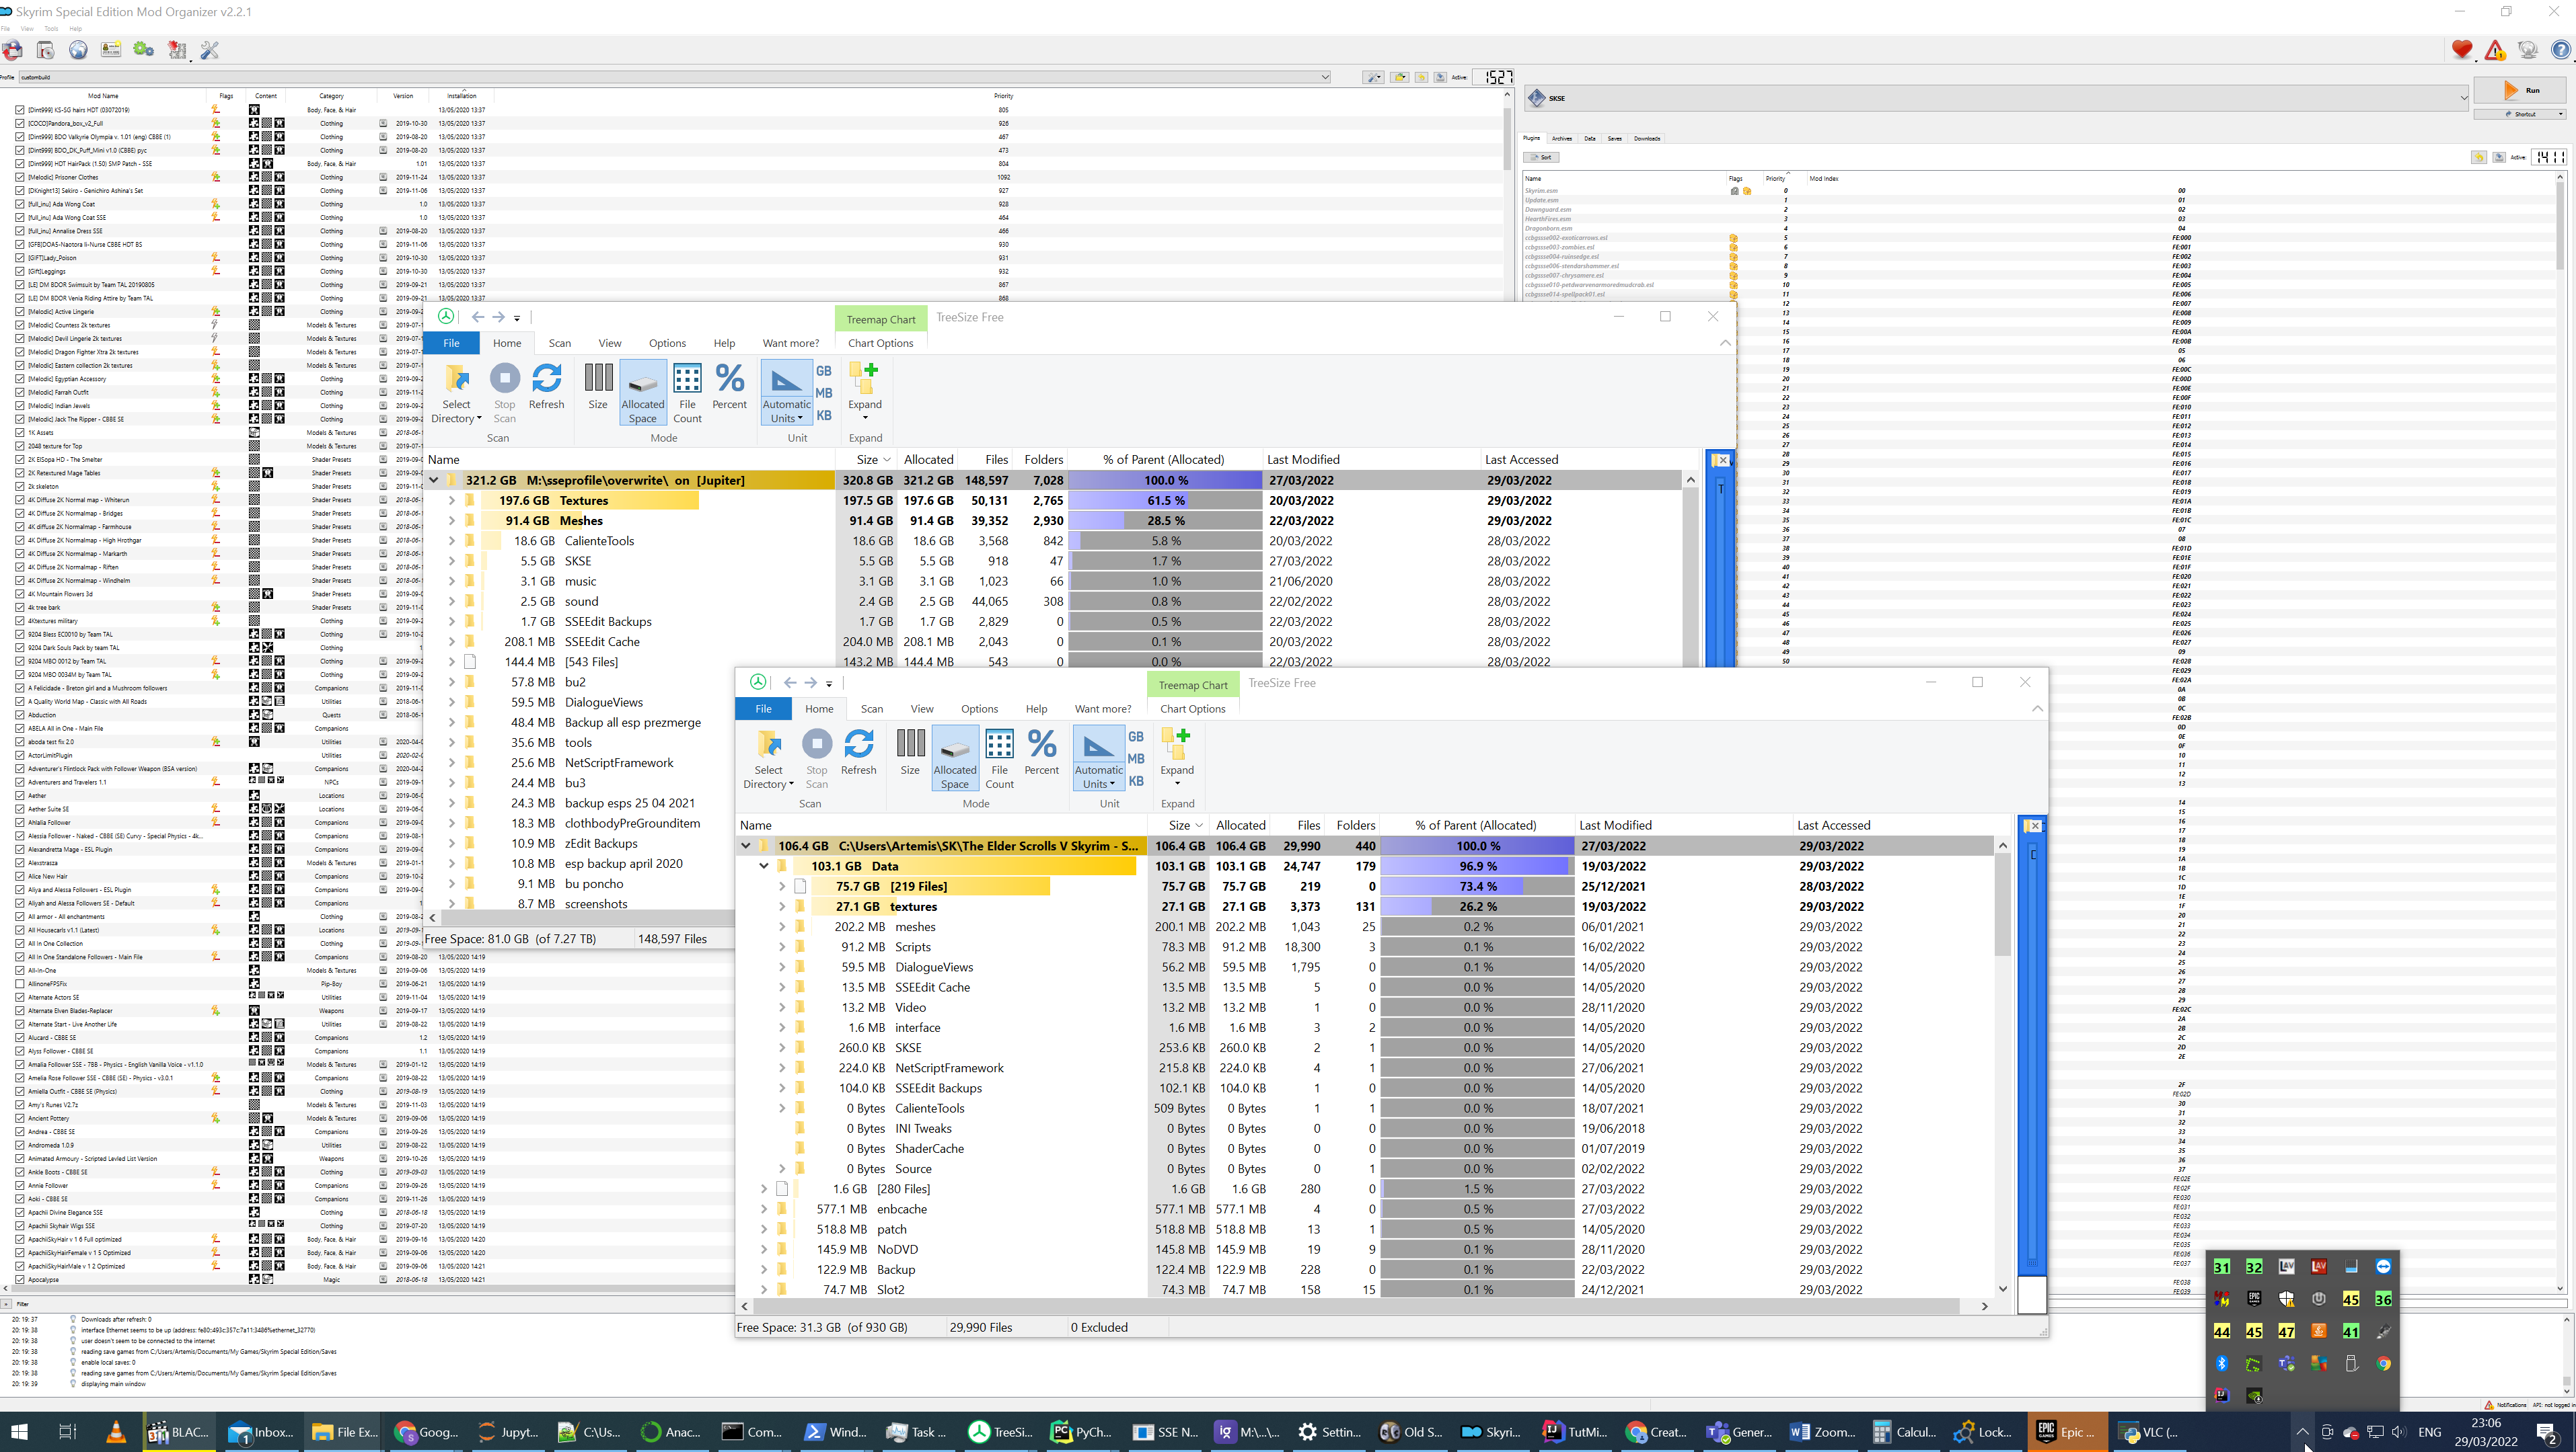2576x1452 pixels.
Task: Open the Scan tab in lower TreeSize
Action: pos(871,709)
